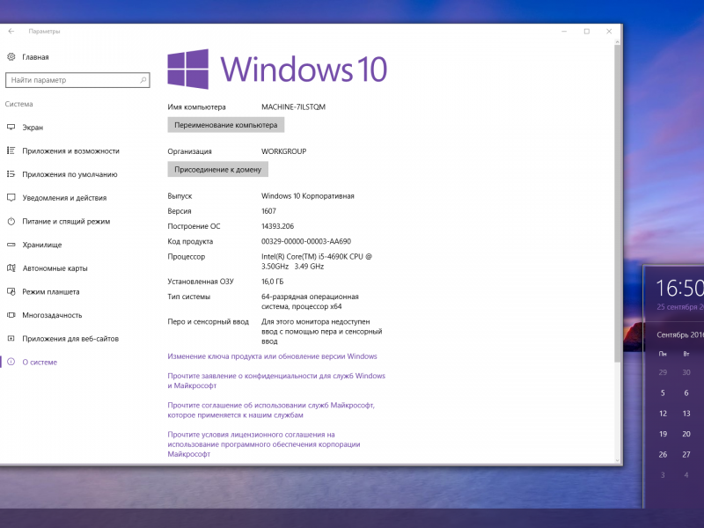Screen dimensions: 704x528
Task: Click Сентябрь 2016 month header in calendar
Action: [x=680, y=334]
